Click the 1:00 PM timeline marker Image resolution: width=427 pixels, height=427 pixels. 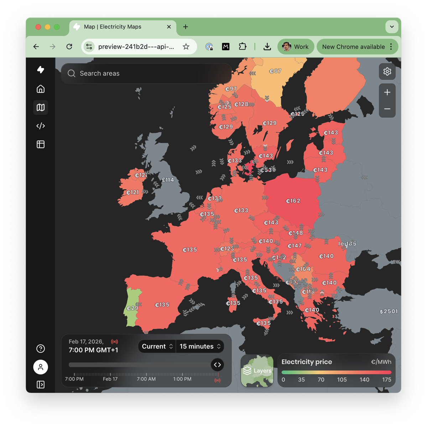coord(182,379)
